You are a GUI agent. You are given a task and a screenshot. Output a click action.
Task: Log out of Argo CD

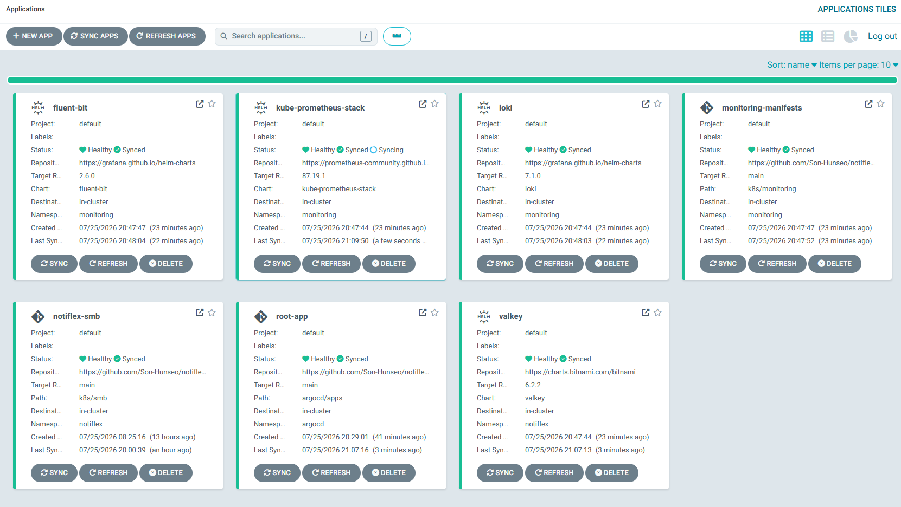[x=882, y=36]
